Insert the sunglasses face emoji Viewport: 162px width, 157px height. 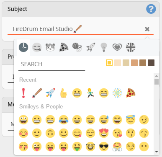[104, 147]
